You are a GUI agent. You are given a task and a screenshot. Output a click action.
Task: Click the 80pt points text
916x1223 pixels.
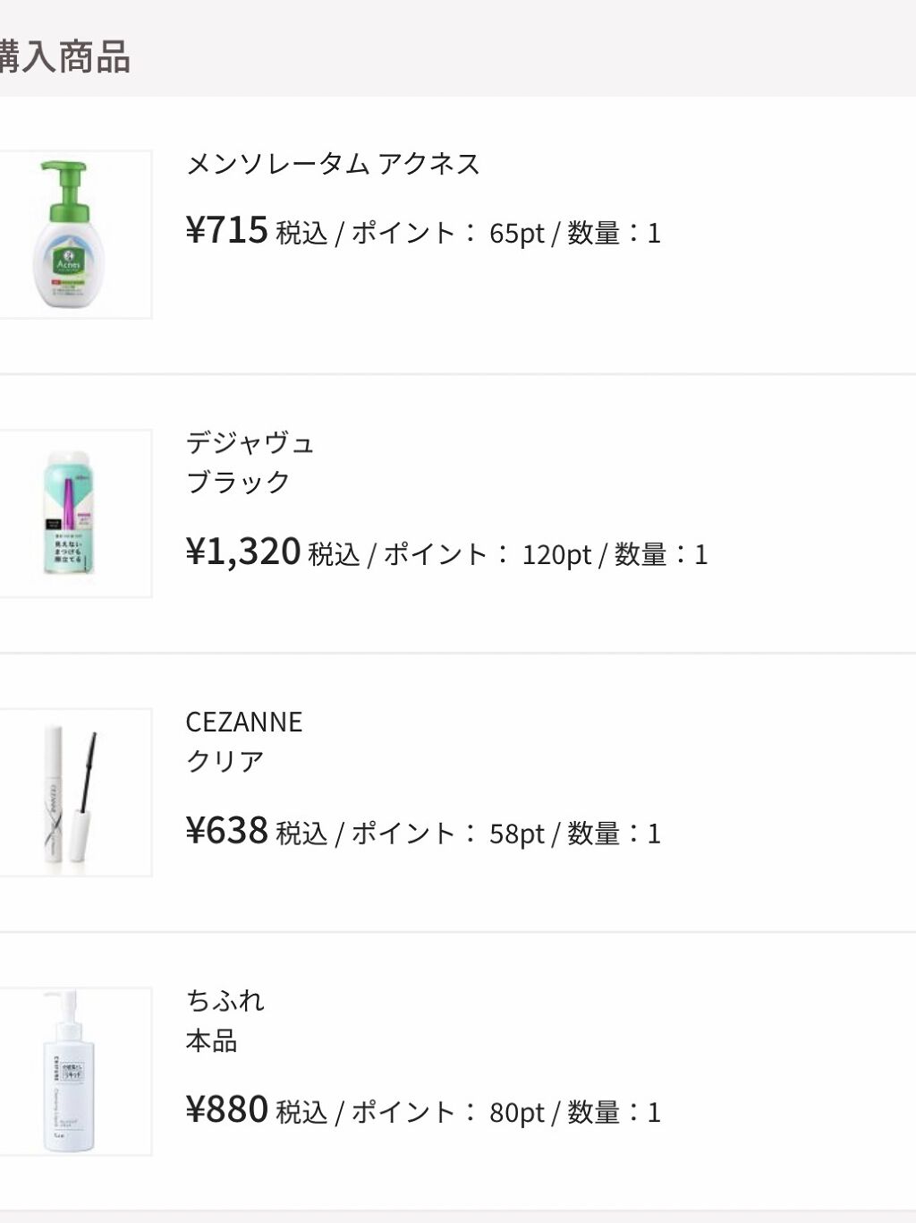(516, 1113)
